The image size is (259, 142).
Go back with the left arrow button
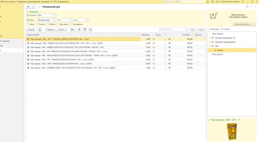coord(28,7)
